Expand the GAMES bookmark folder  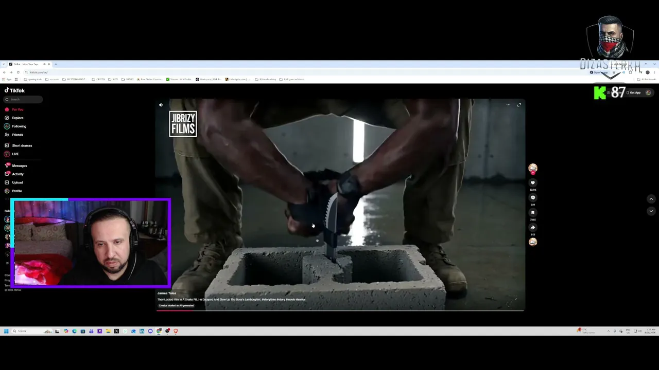point(128,79)
